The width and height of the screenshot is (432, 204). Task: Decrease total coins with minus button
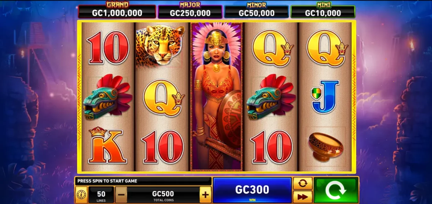click(121, 195)
